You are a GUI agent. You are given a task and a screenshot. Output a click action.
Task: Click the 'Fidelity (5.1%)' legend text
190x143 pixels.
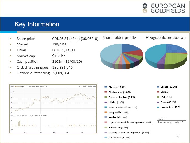[116, 102]
